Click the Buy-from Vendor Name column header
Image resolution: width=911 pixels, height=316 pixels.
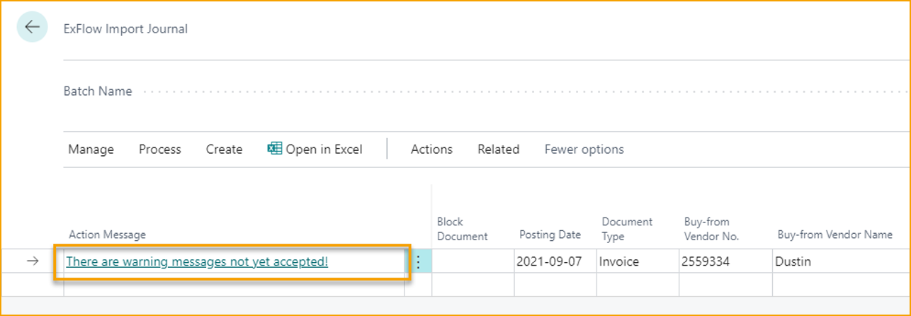pyautogui.click(x=834, y=235)
